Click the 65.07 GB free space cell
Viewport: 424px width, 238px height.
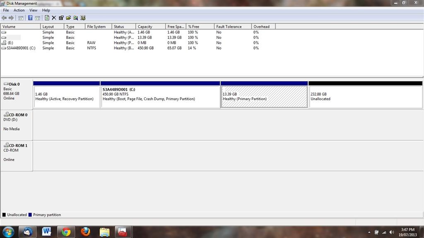pyautogui.click(x=174, y=48)
